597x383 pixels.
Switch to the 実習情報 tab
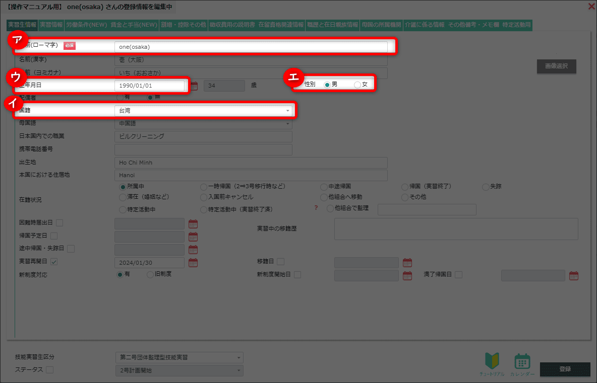(51, 25)
